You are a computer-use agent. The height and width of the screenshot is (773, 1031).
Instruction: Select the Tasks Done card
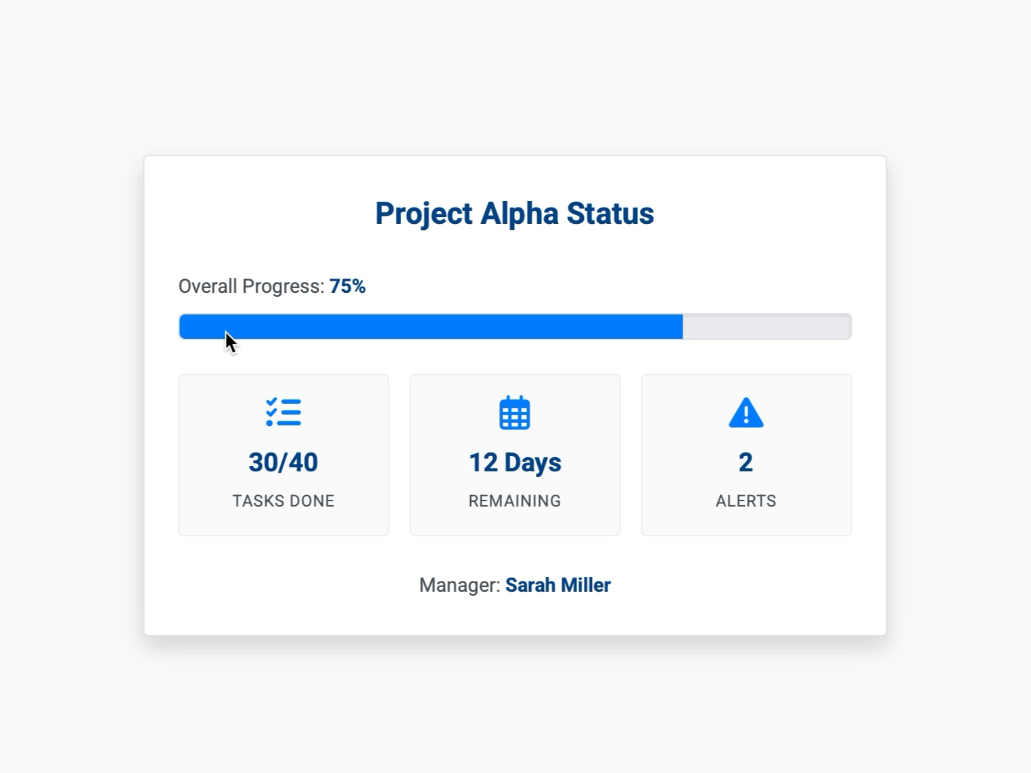[283, 454]
